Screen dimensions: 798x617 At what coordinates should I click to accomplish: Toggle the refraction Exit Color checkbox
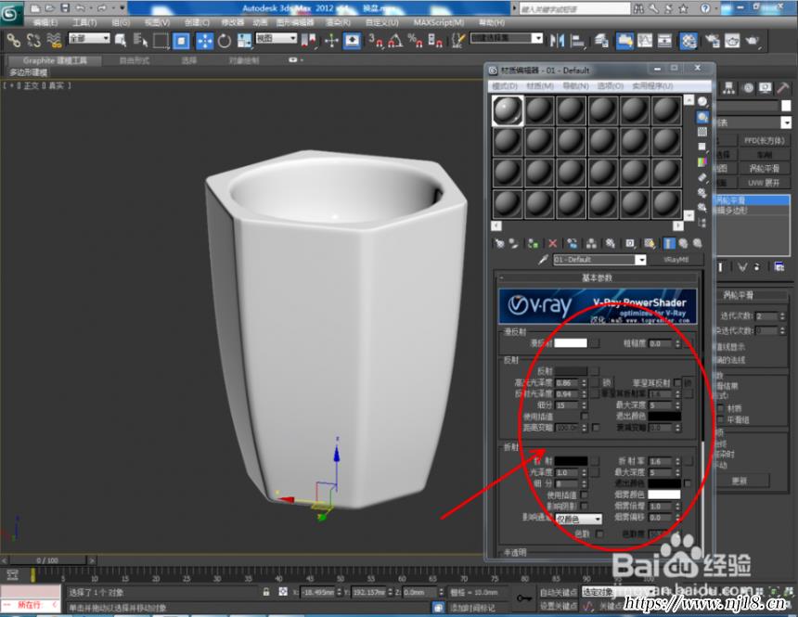688,483
